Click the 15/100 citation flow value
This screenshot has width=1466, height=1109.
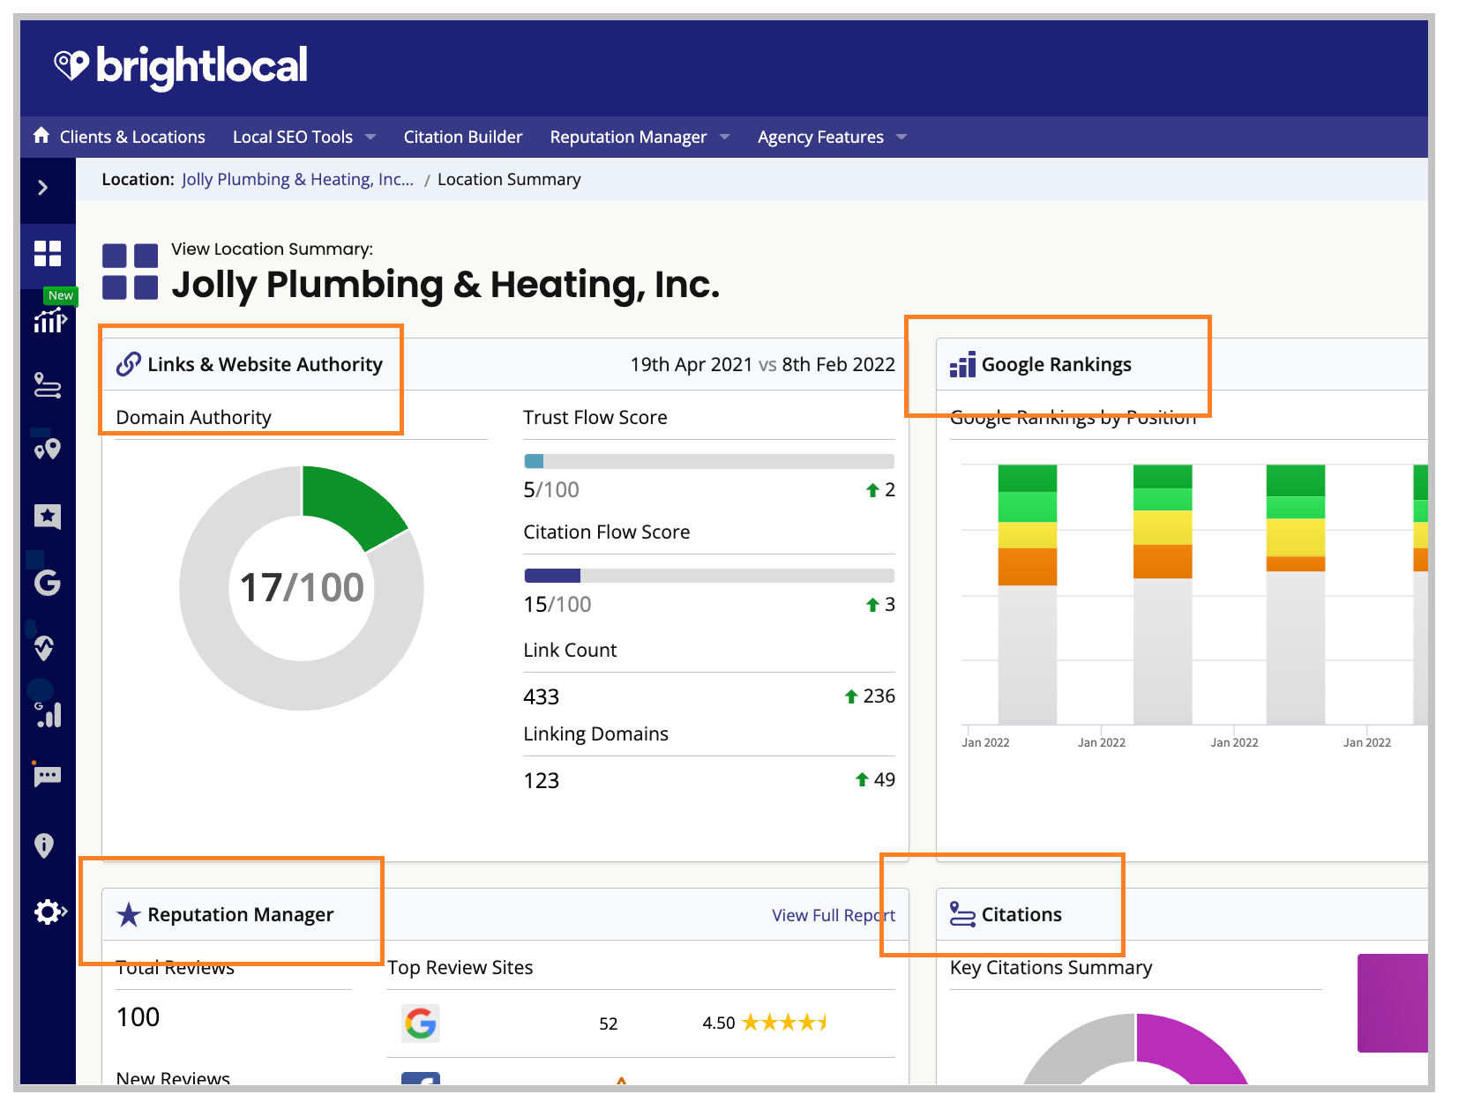(557, 605)
